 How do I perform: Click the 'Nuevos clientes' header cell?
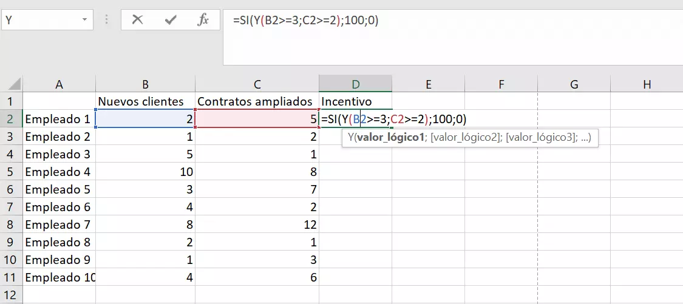pos(146,101)
